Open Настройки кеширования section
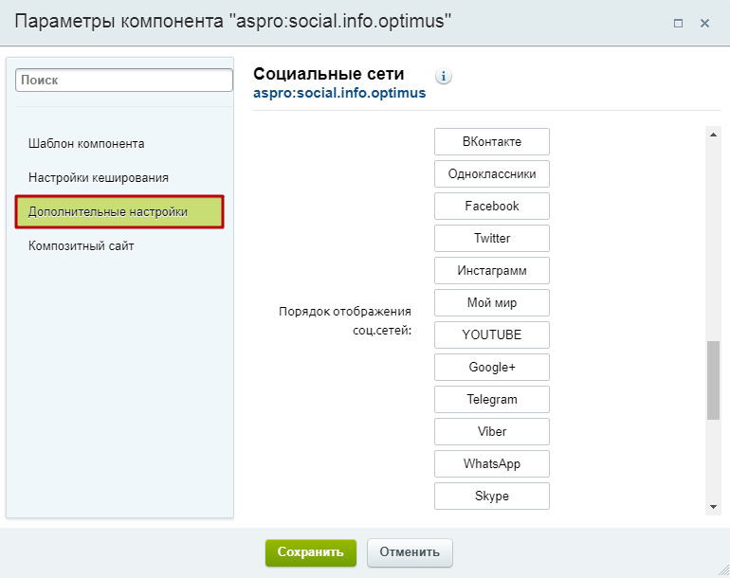 click(99, 177)
